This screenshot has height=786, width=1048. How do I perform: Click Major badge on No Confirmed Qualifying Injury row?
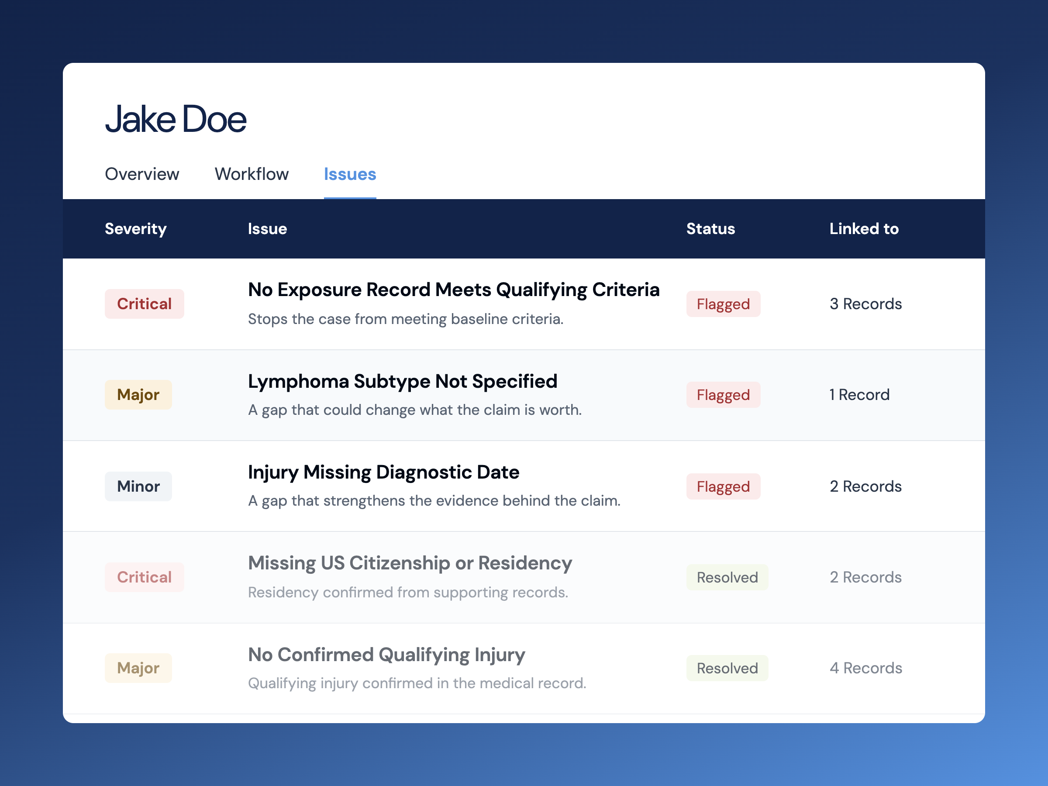(x=138, y=668)
